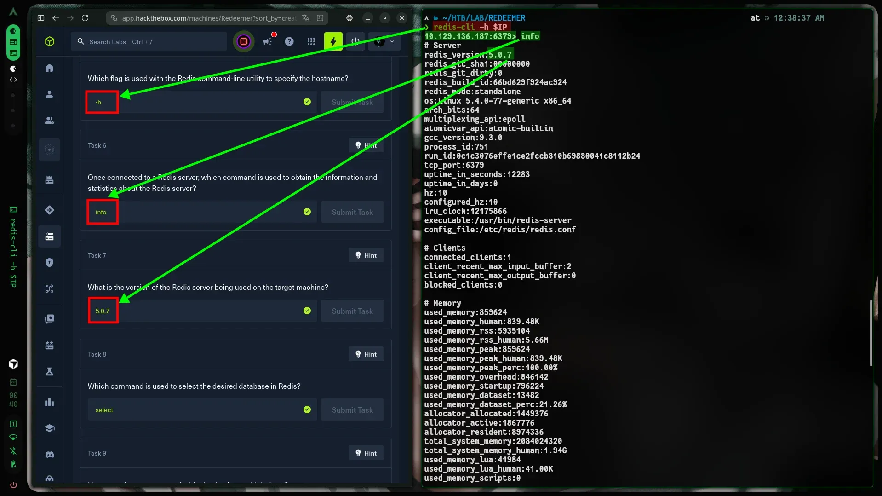
Task: Show the hint for Task 7
Action: pyautogui.click(x=366, y=255)
